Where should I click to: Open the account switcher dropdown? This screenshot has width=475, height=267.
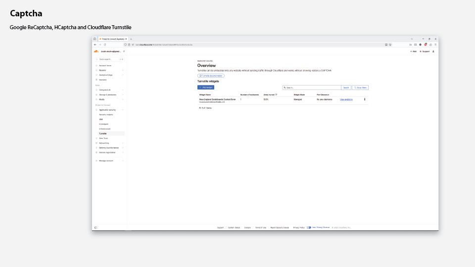click(124, 51)
